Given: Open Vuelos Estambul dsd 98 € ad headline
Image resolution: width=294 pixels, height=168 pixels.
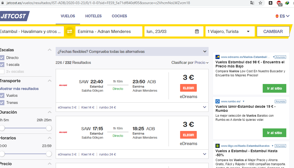Looking at the screenshot, I should [x=250, y=64].
